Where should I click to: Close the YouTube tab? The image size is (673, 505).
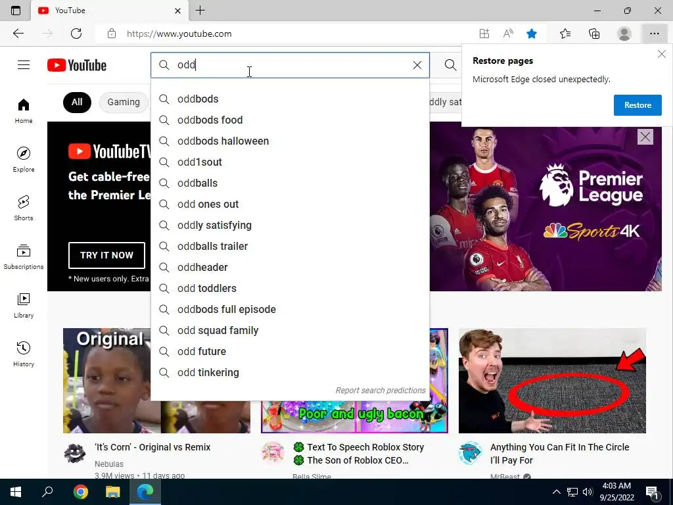pyautogui.click(x=177, y=11)
